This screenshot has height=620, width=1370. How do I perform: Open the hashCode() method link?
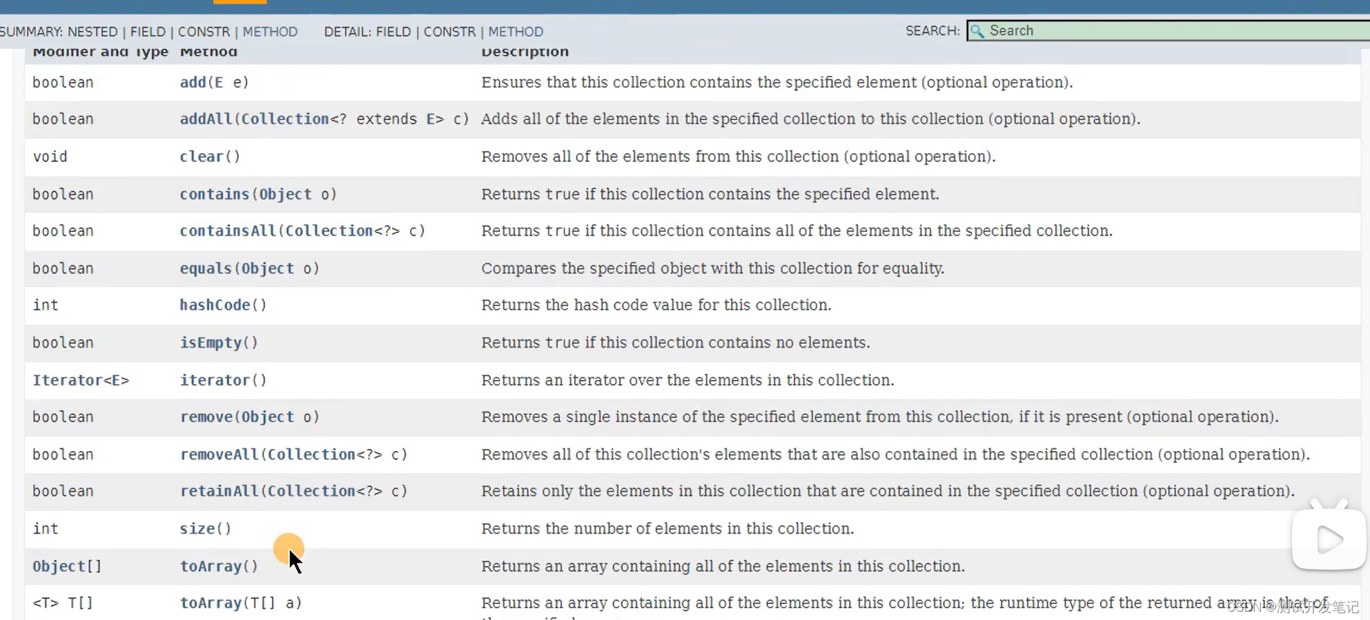coord(215,305)
